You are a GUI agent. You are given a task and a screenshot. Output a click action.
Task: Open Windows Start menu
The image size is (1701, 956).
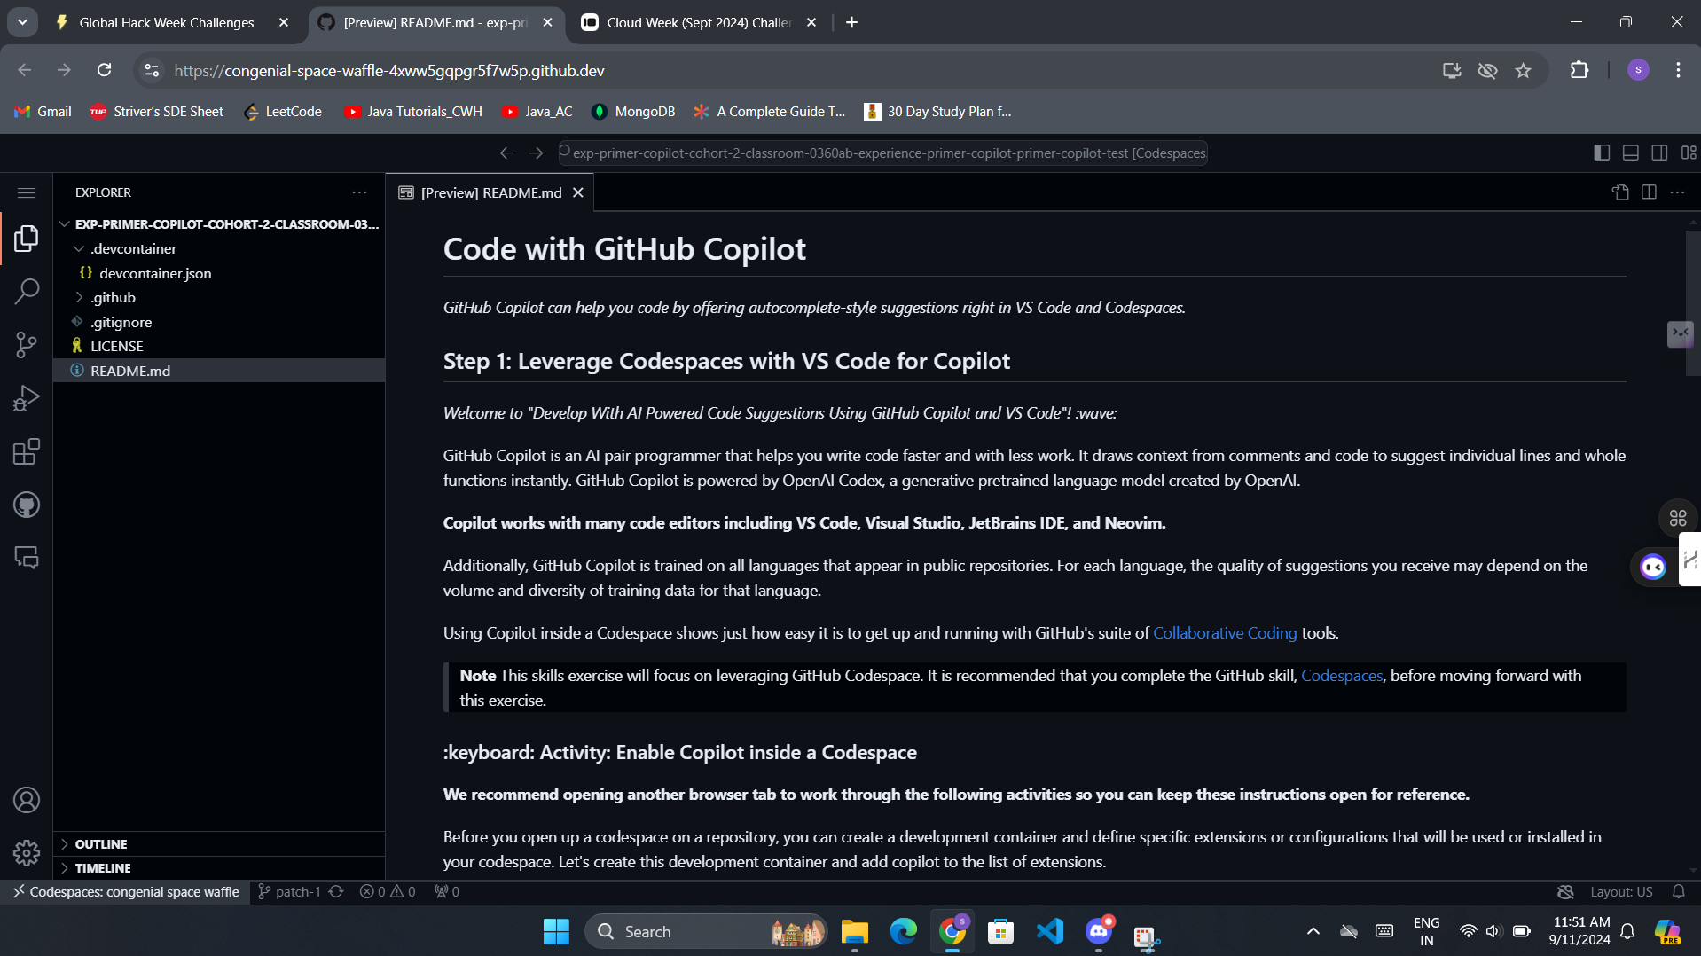click(556, 931)
